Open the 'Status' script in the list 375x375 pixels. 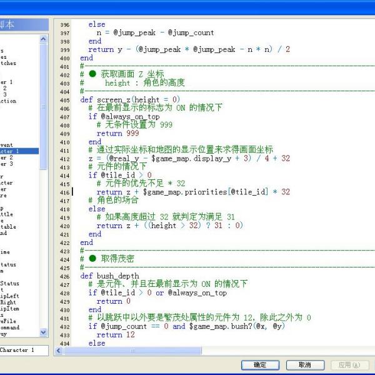pos(9,284)
